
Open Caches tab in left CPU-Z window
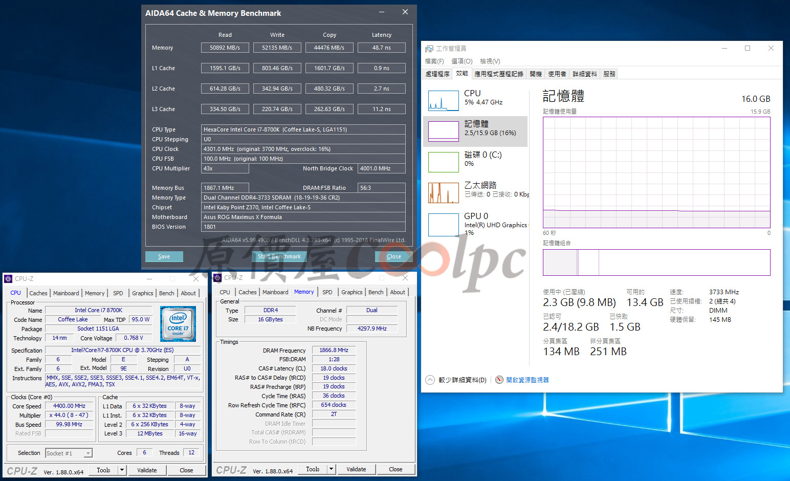click(38, 293)
